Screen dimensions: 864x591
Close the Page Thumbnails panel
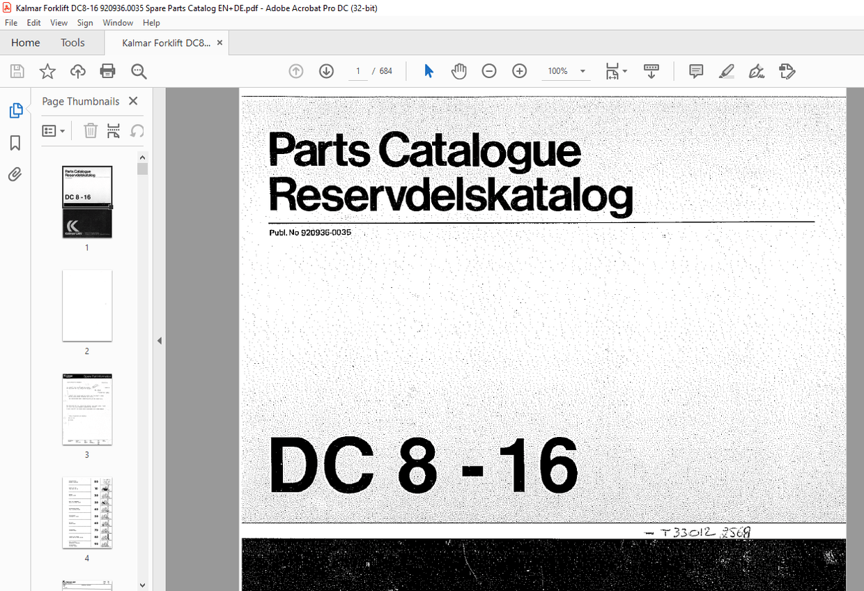click(x=132, y=100)
